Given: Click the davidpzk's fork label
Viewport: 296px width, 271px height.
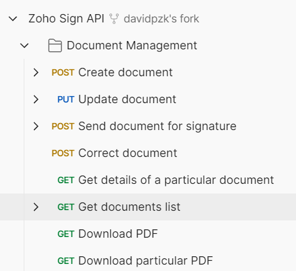Looking at the screenshot, I should click(x=161, y=19).
